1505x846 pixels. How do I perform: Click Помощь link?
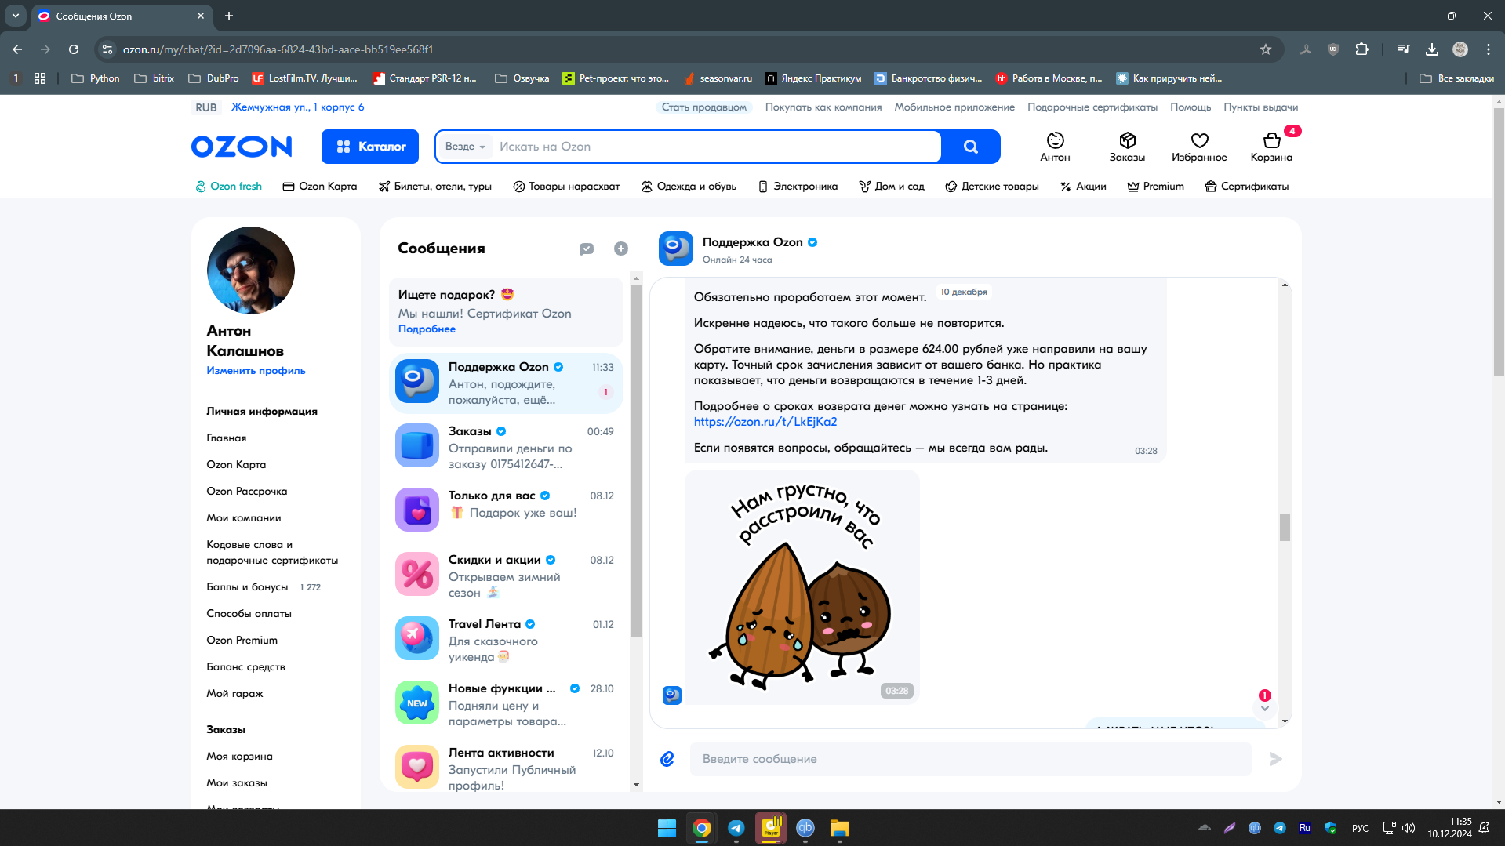coord(1191,107)
